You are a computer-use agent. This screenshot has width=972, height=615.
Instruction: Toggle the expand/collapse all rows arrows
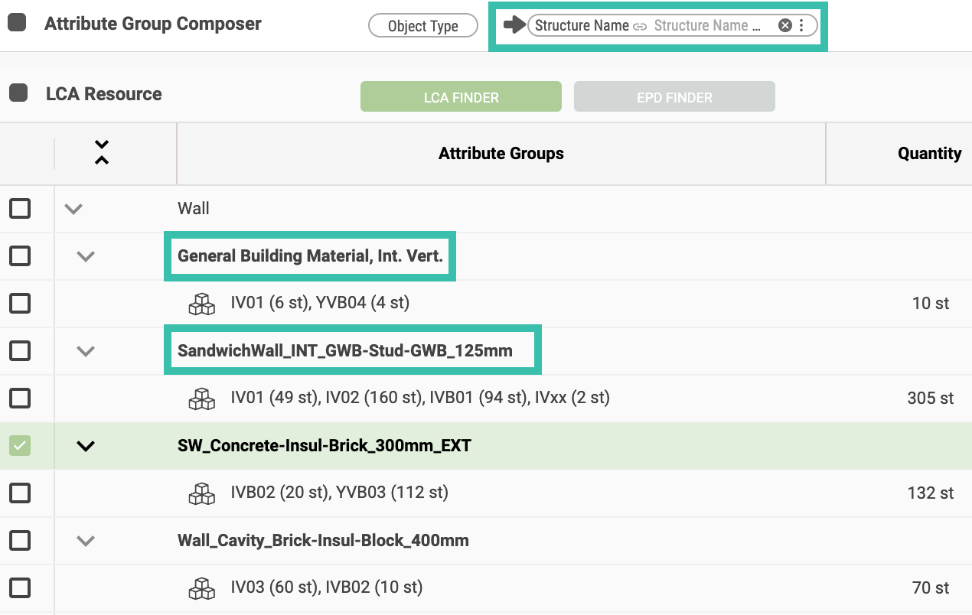click(102, 153)
